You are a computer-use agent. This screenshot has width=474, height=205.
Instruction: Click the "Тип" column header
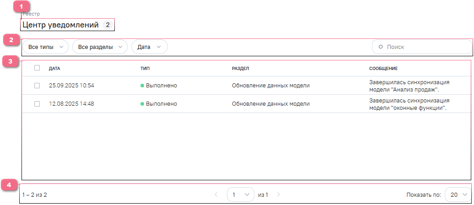coord(145,69)
